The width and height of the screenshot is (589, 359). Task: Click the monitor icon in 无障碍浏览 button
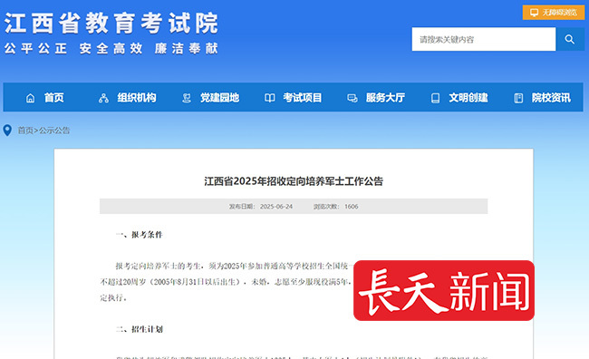coord(534,13)
